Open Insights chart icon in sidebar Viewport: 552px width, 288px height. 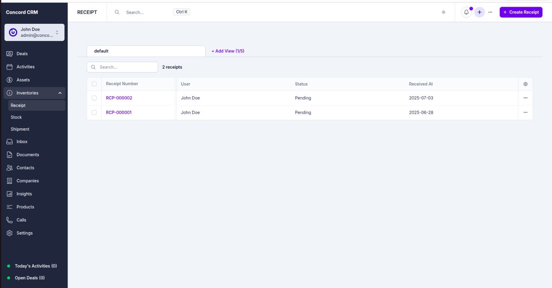coord(10,194)
